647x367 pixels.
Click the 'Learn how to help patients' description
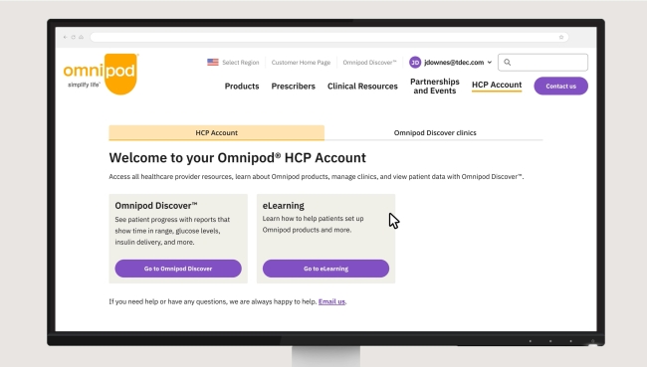click(313, 224)
